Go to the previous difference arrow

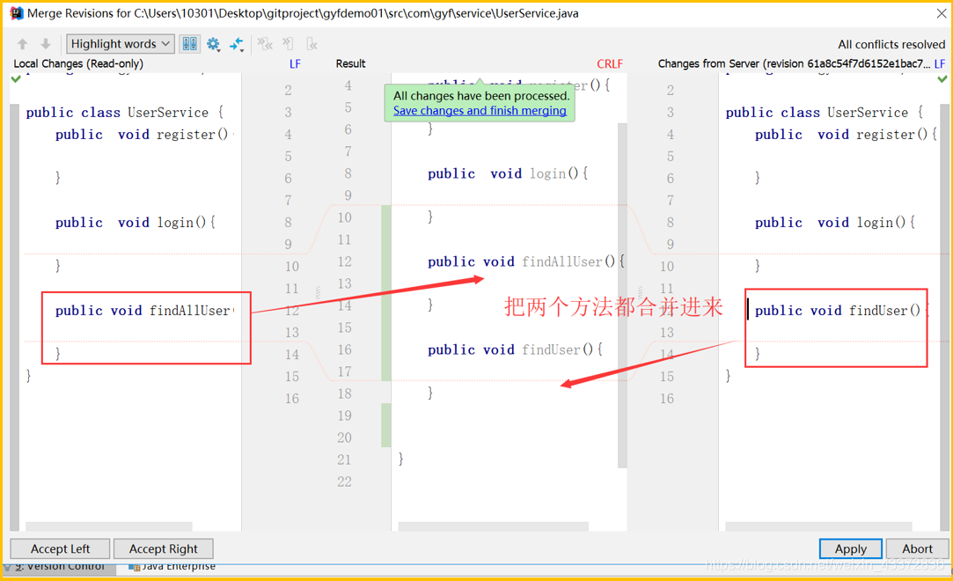click(23, 44)
